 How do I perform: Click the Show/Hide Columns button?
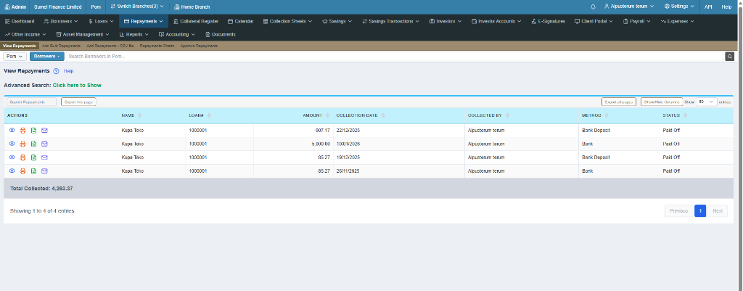662,102
